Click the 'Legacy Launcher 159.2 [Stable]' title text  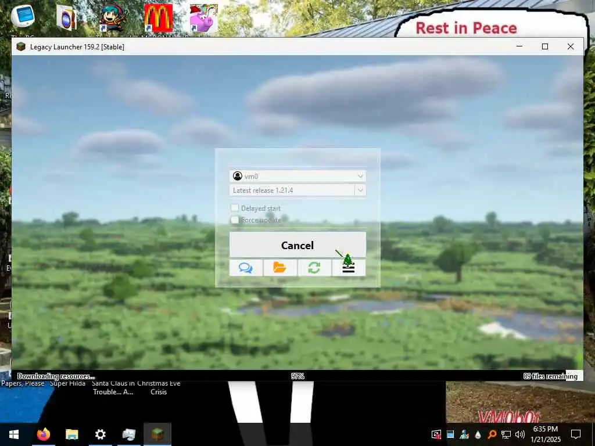77,47
